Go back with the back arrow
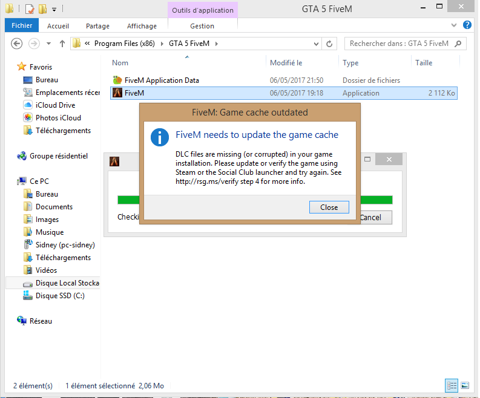 coord(16,44)
